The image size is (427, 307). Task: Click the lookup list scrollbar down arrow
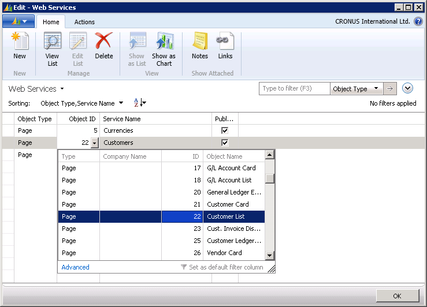click(x=269, y=255)
